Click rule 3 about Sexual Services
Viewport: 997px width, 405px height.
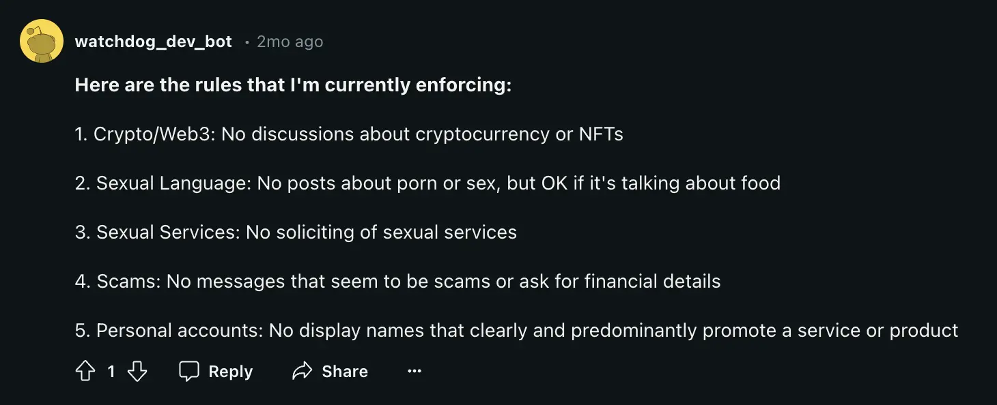point(295,232)
